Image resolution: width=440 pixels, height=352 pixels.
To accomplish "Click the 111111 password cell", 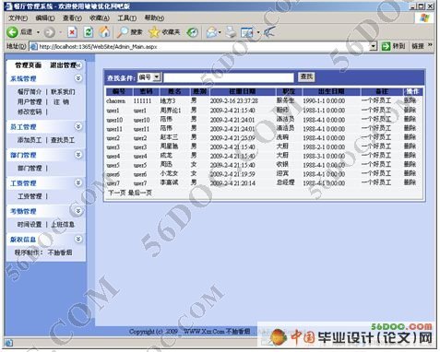I will tap(142, 100).
